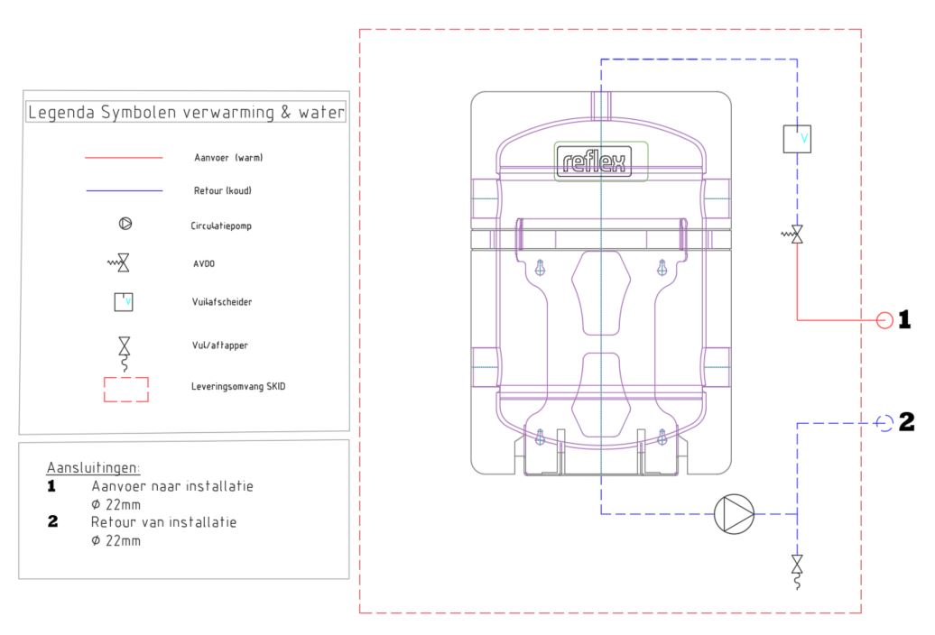The image size is (935, 635).
Task: Click the red Aanvoer line sample in the legend
Action: (x=124, y=158)
